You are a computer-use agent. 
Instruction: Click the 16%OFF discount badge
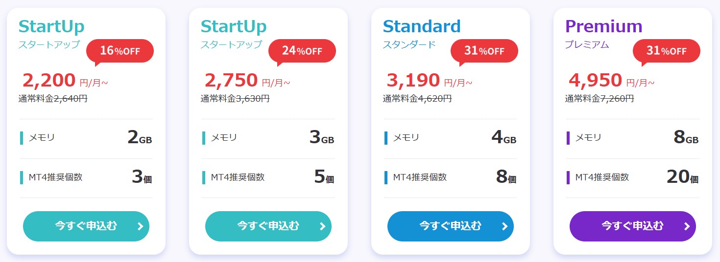click(120, 51)
